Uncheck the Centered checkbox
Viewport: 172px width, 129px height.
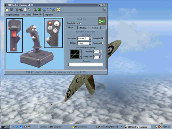coord(103,38)
